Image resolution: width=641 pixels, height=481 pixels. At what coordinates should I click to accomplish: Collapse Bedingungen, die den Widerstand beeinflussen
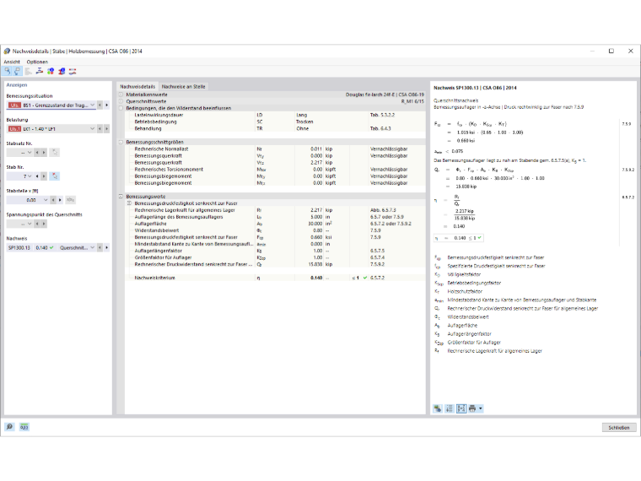point(121,108)
